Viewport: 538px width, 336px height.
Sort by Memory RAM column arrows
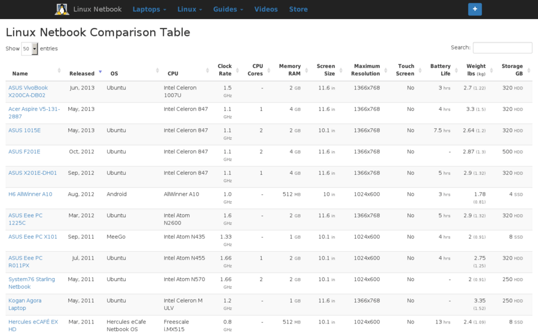point(307,70)
